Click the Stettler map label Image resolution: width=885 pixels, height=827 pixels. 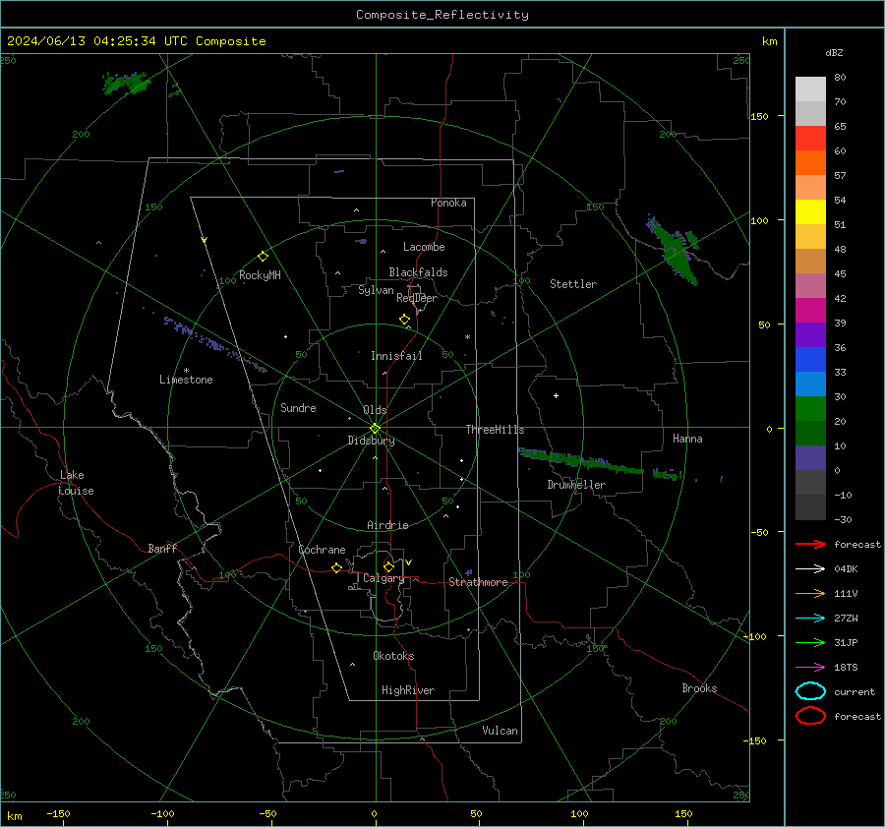point(573,284)
